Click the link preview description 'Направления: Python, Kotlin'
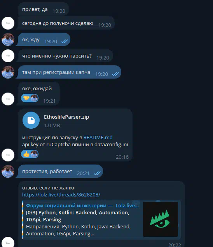213x247 pixels. [x=78, y=230]
